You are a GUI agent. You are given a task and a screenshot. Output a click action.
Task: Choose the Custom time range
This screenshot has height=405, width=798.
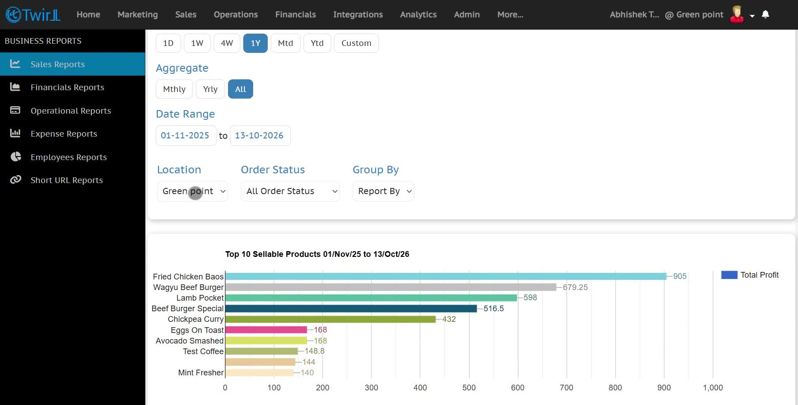pos(356,43)
